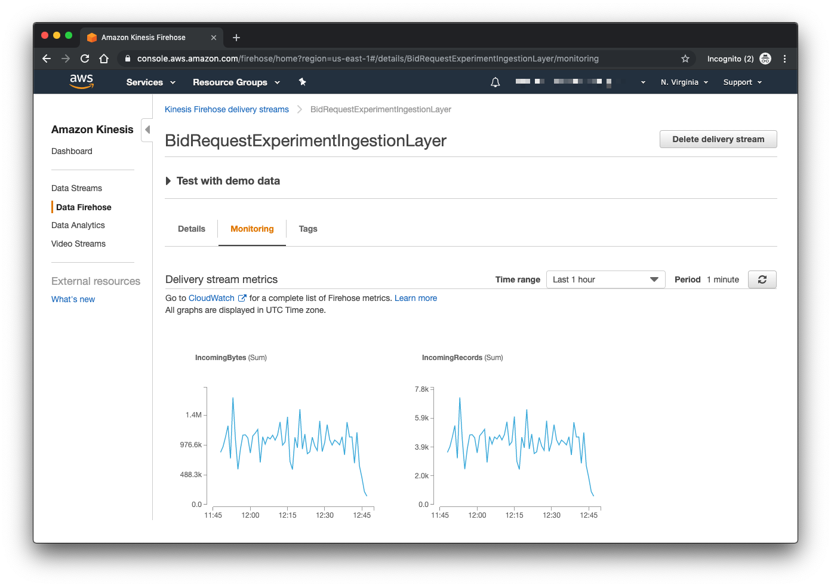Open the CloudWatch link

[x=211, y=298]
